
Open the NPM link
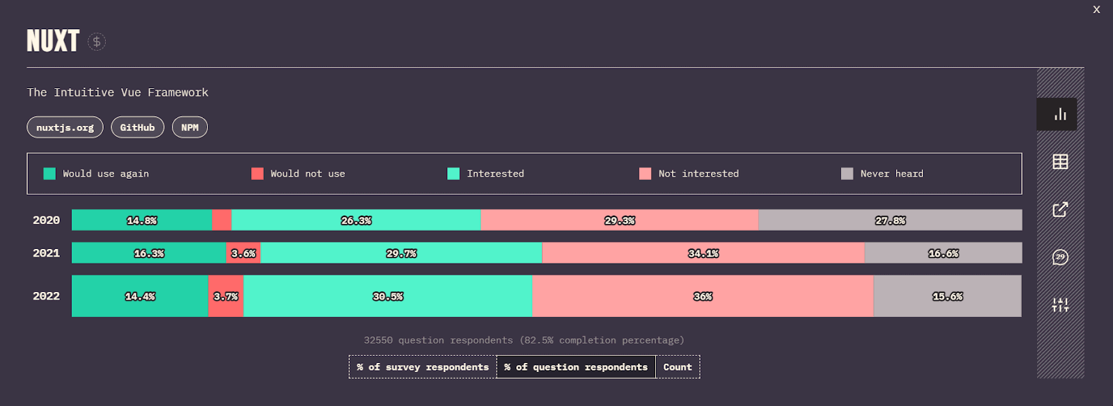[x=190, y=127]
